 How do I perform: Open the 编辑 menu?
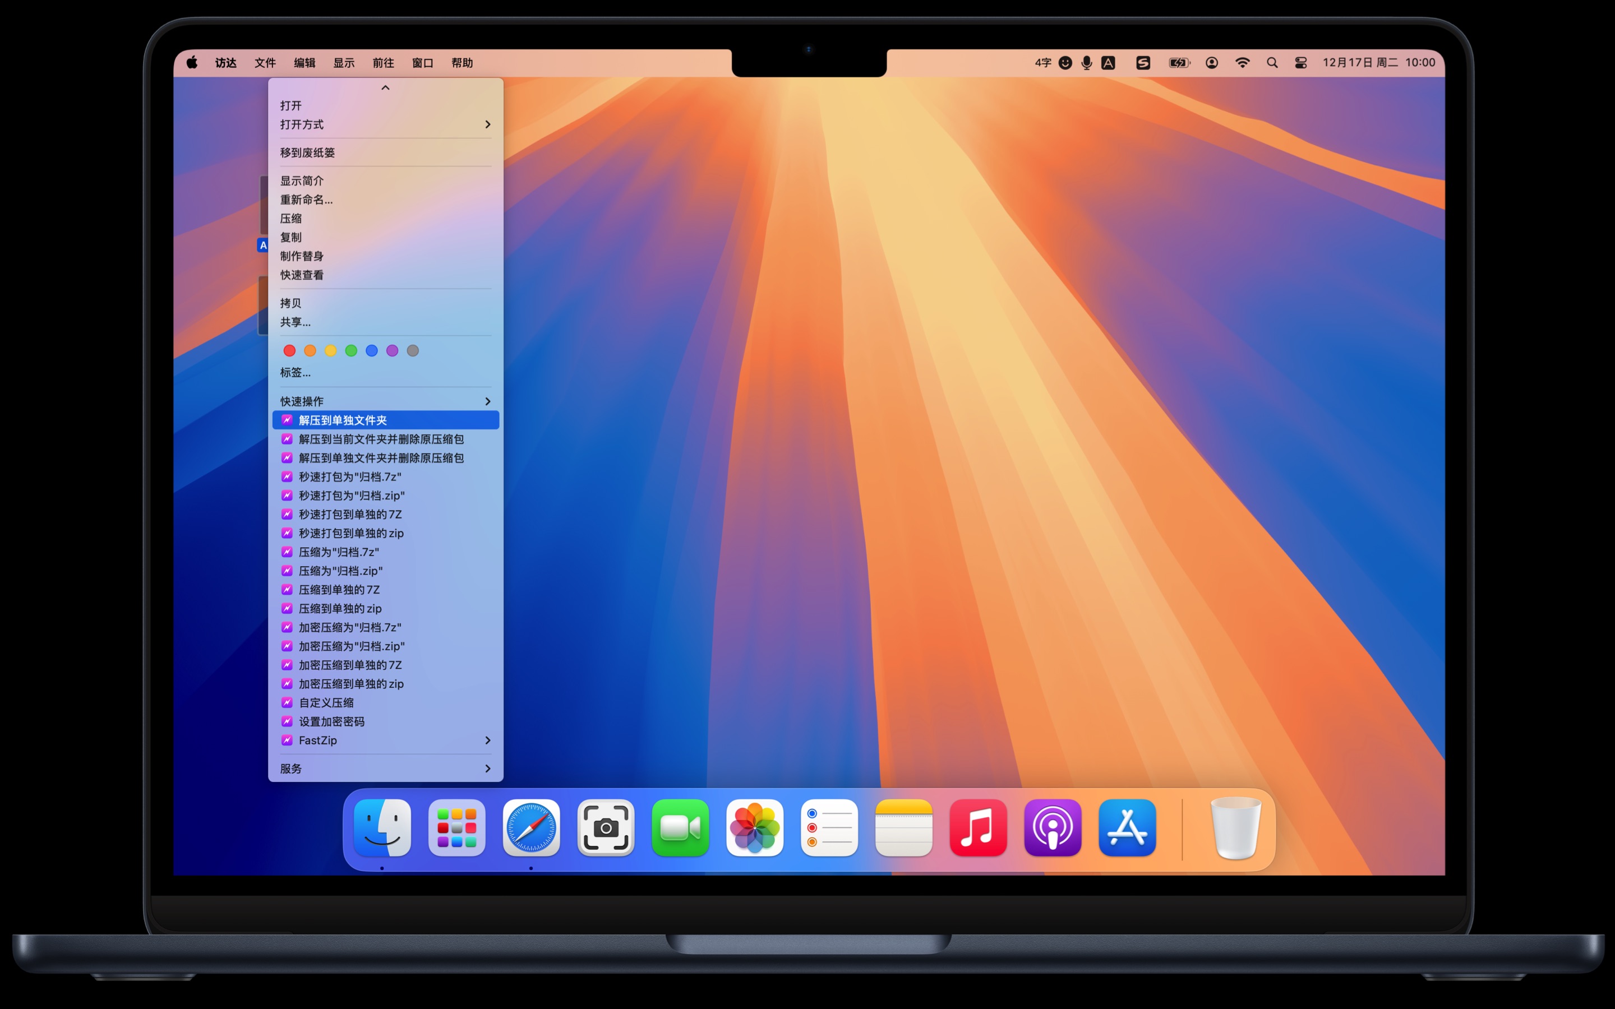pos(304,63)
